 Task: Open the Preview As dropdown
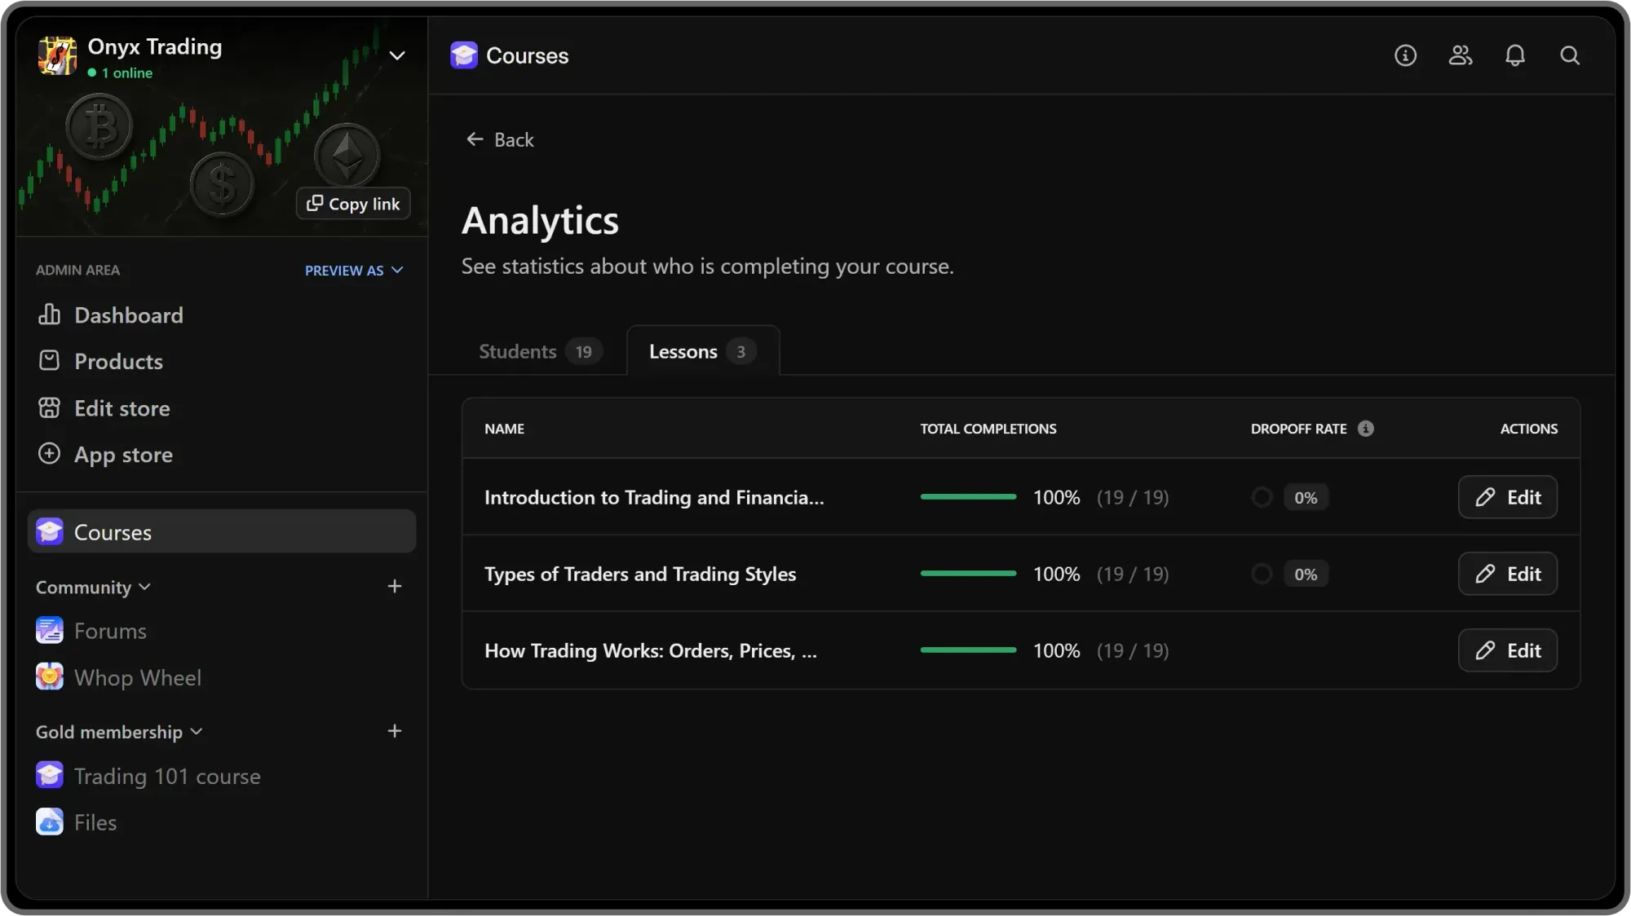pyautogui.click(x=354, y=271)
